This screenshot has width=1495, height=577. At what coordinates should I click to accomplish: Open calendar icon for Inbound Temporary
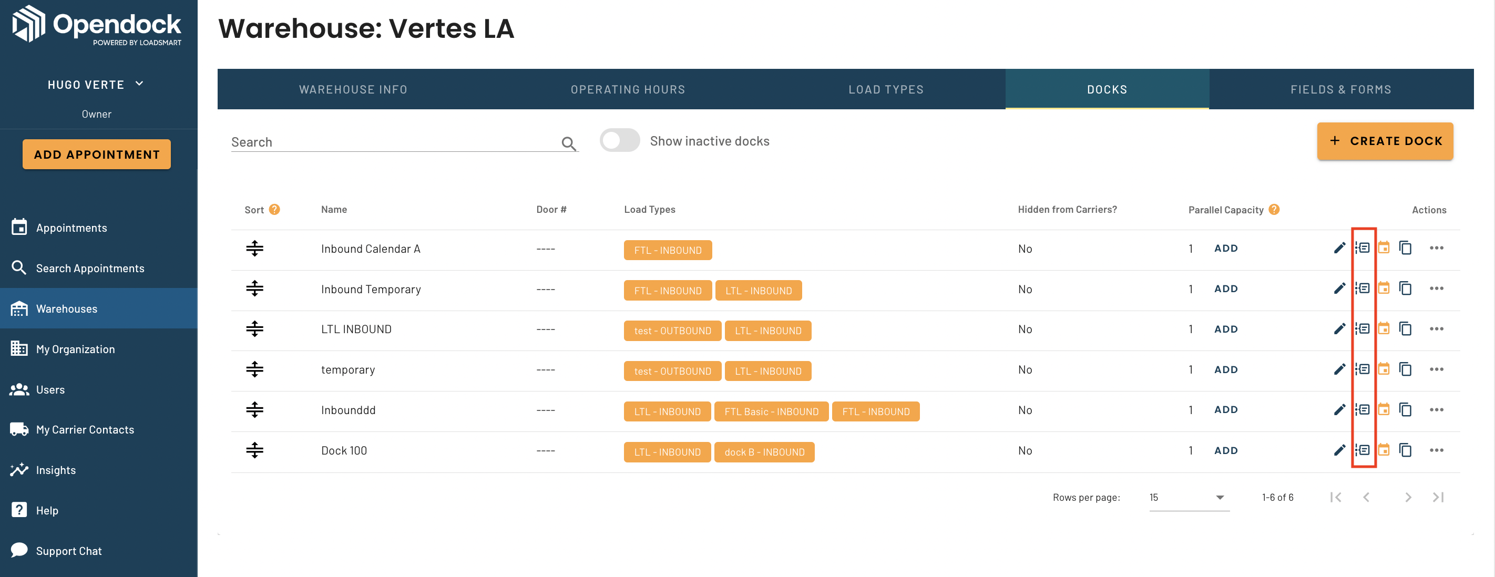click(x=1384, y=288)
